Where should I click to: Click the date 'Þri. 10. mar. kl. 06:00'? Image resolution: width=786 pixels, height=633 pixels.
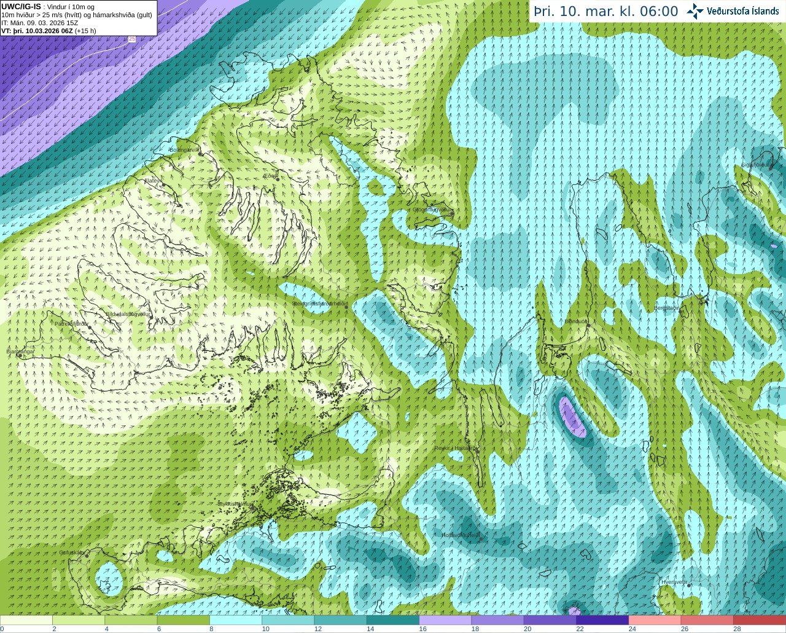[x=606, y=11]
